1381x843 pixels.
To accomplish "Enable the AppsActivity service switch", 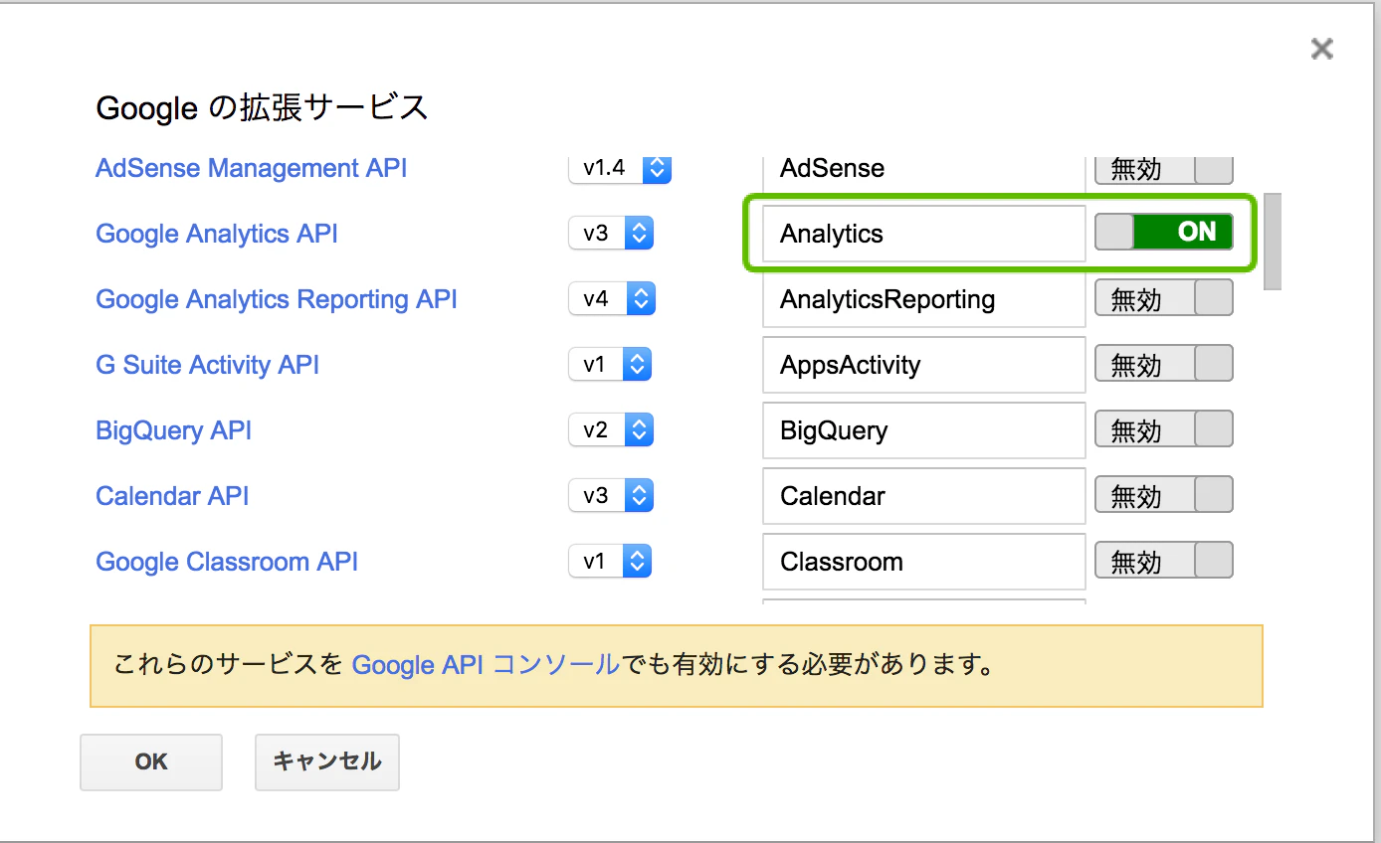I will pos(1163,364).
